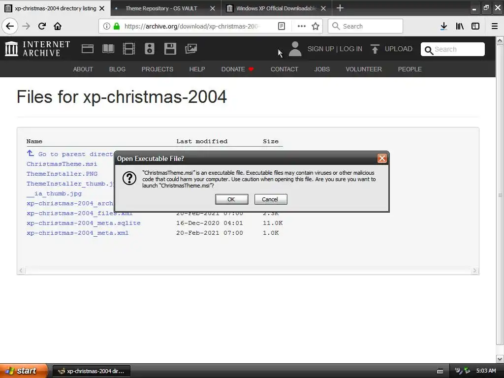The image size is (504, 378).
Task: Click the listing horizontal scroll right arrow
Action: (475, 271)
